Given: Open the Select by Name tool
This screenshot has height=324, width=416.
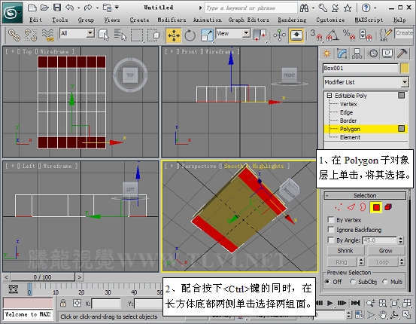Looking at the screenshot, I should (120, 35).
